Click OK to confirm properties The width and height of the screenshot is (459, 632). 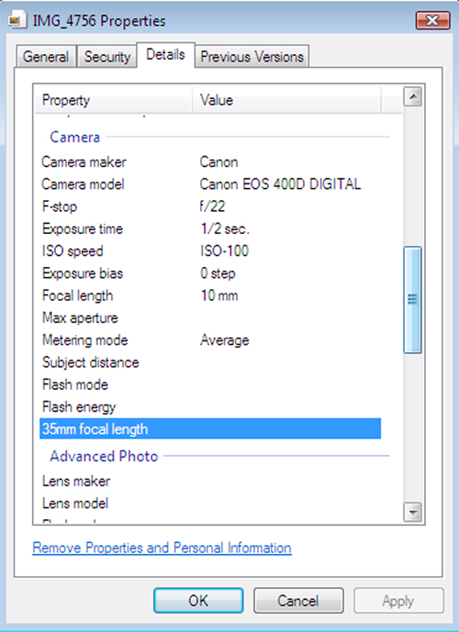click(x=198, y=601)
